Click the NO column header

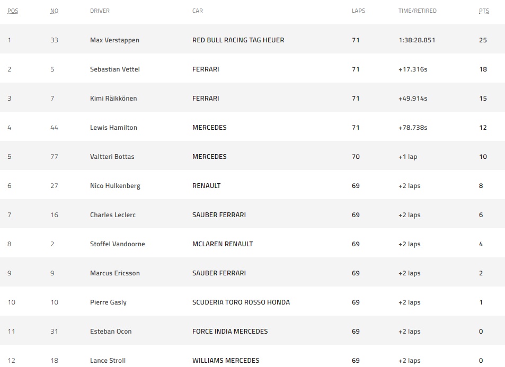pyautogui.click(x=55, y=11)
